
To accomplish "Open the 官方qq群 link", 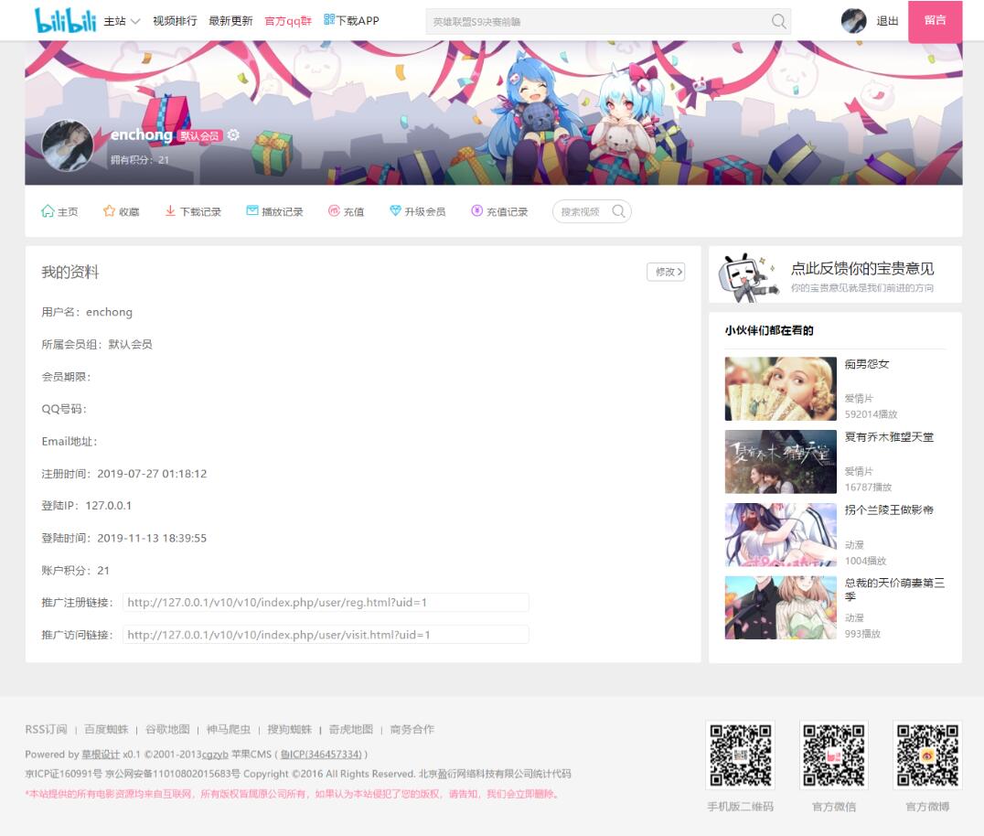I will click(288, 21).
